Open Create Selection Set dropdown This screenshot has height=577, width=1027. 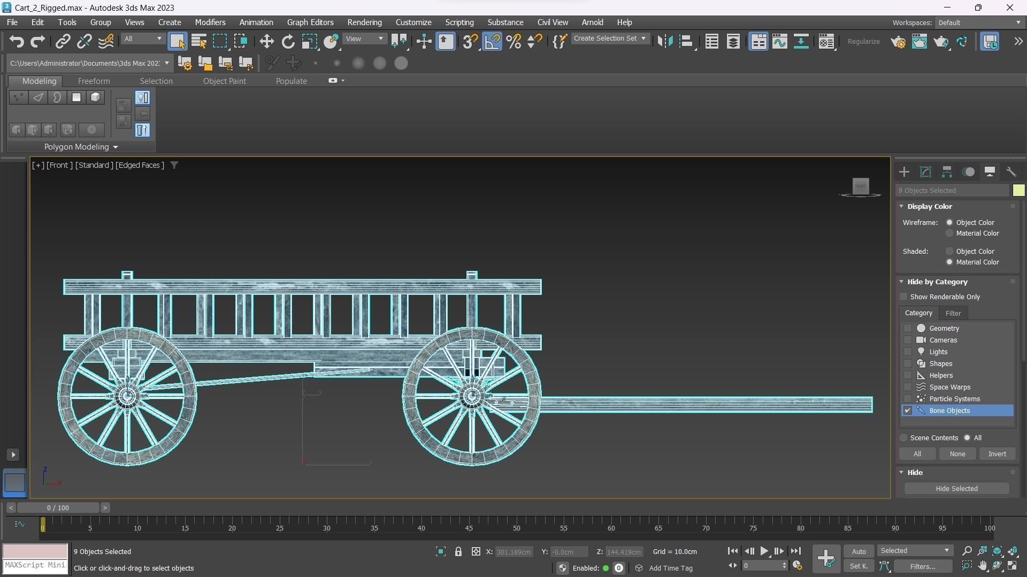610,38
